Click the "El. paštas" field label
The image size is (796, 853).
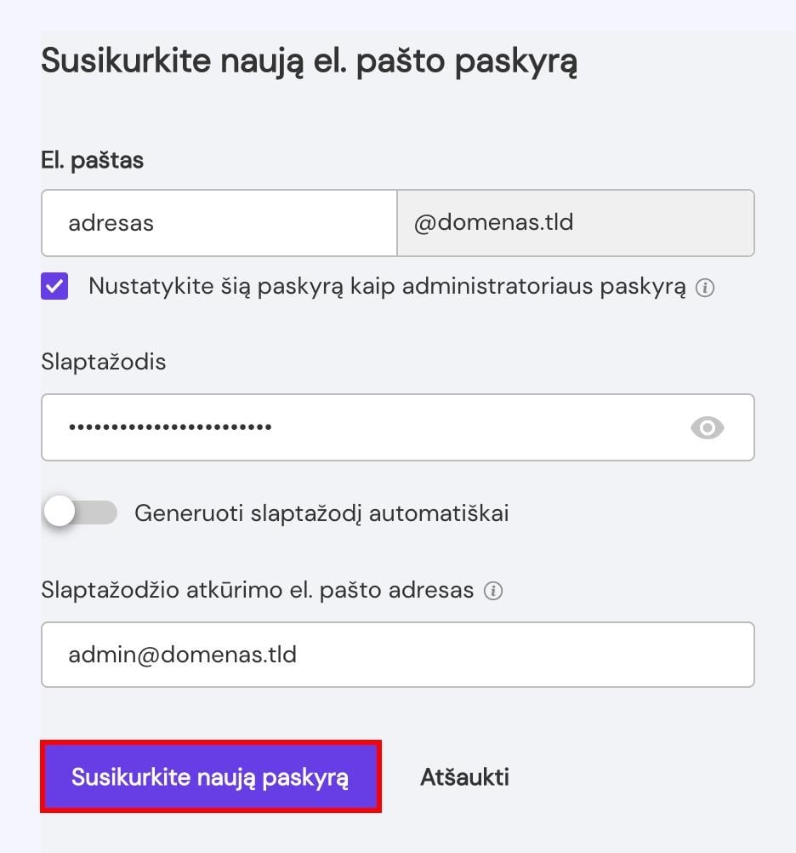pyautogui.click(x=92, y=160)
